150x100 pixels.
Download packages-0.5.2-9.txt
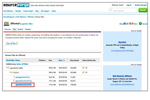(22, 77)
